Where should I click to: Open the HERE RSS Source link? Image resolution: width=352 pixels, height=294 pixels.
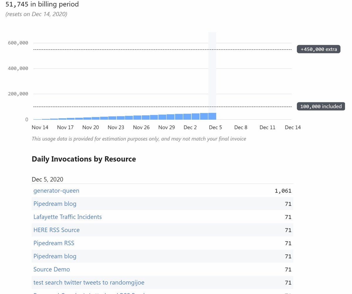coord(56,230)
